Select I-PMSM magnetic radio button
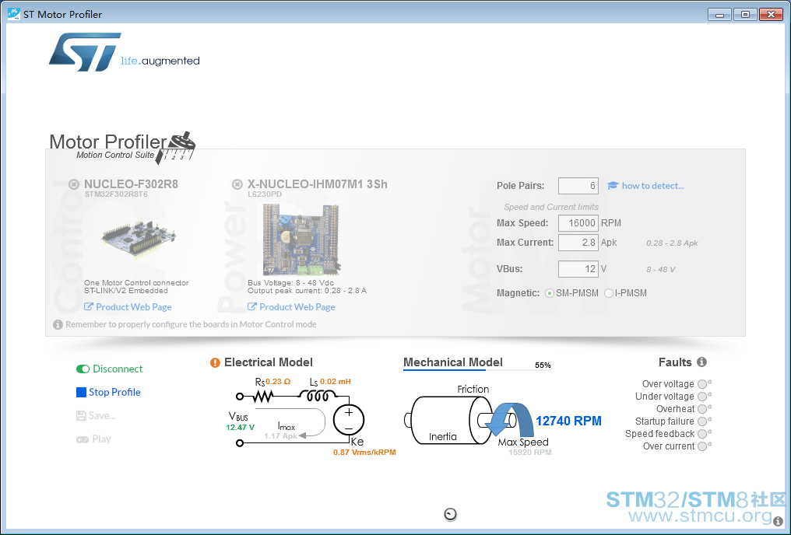The height and width of the screenshot is (535, 791). coord(609,293)
